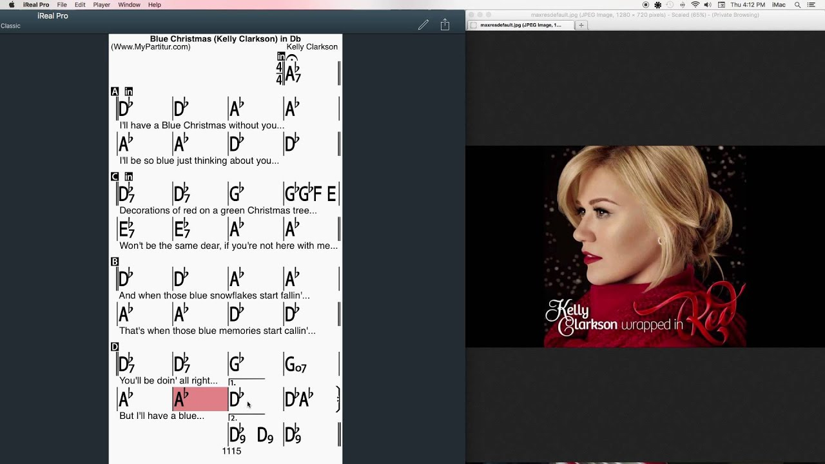Image resolution: width=825 pixels, height=464 pixels.
Task: Open the Help menu
Action: click(155, 5)
